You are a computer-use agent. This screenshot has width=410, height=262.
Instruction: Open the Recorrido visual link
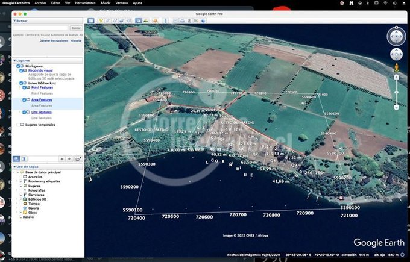tap(40, 70)
